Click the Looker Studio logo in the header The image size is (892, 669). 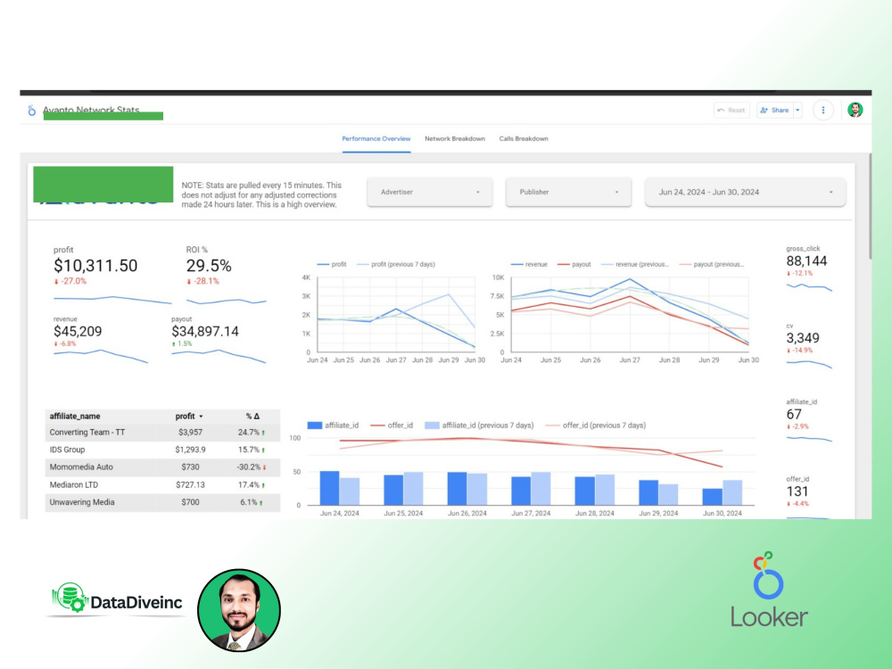tap(31, 110)
